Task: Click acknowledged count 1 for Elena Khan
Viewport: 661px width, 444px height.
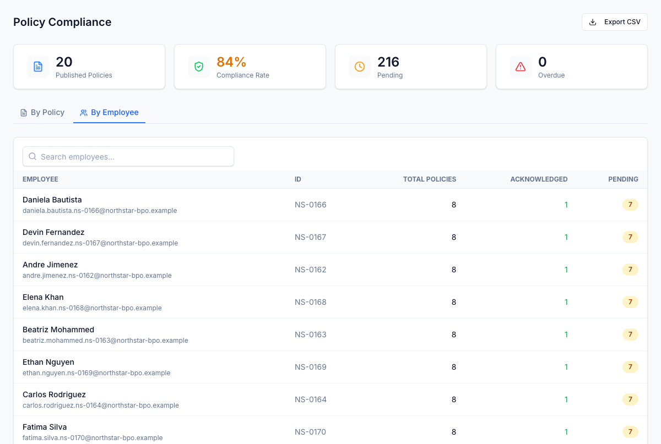Action: tap(566, 302)
